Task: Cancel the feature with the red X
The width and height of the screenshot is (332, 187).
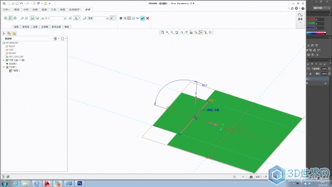Action: (148, 18)
